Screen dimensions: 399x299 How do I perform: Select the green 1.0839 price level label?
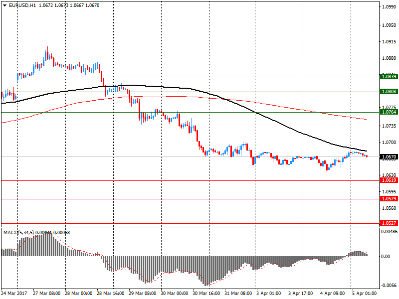click(388, 76)
